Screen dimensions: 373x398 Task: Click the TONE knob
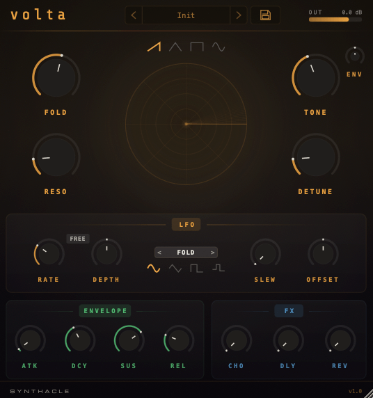pyautogui.click(x=316, y=77)
